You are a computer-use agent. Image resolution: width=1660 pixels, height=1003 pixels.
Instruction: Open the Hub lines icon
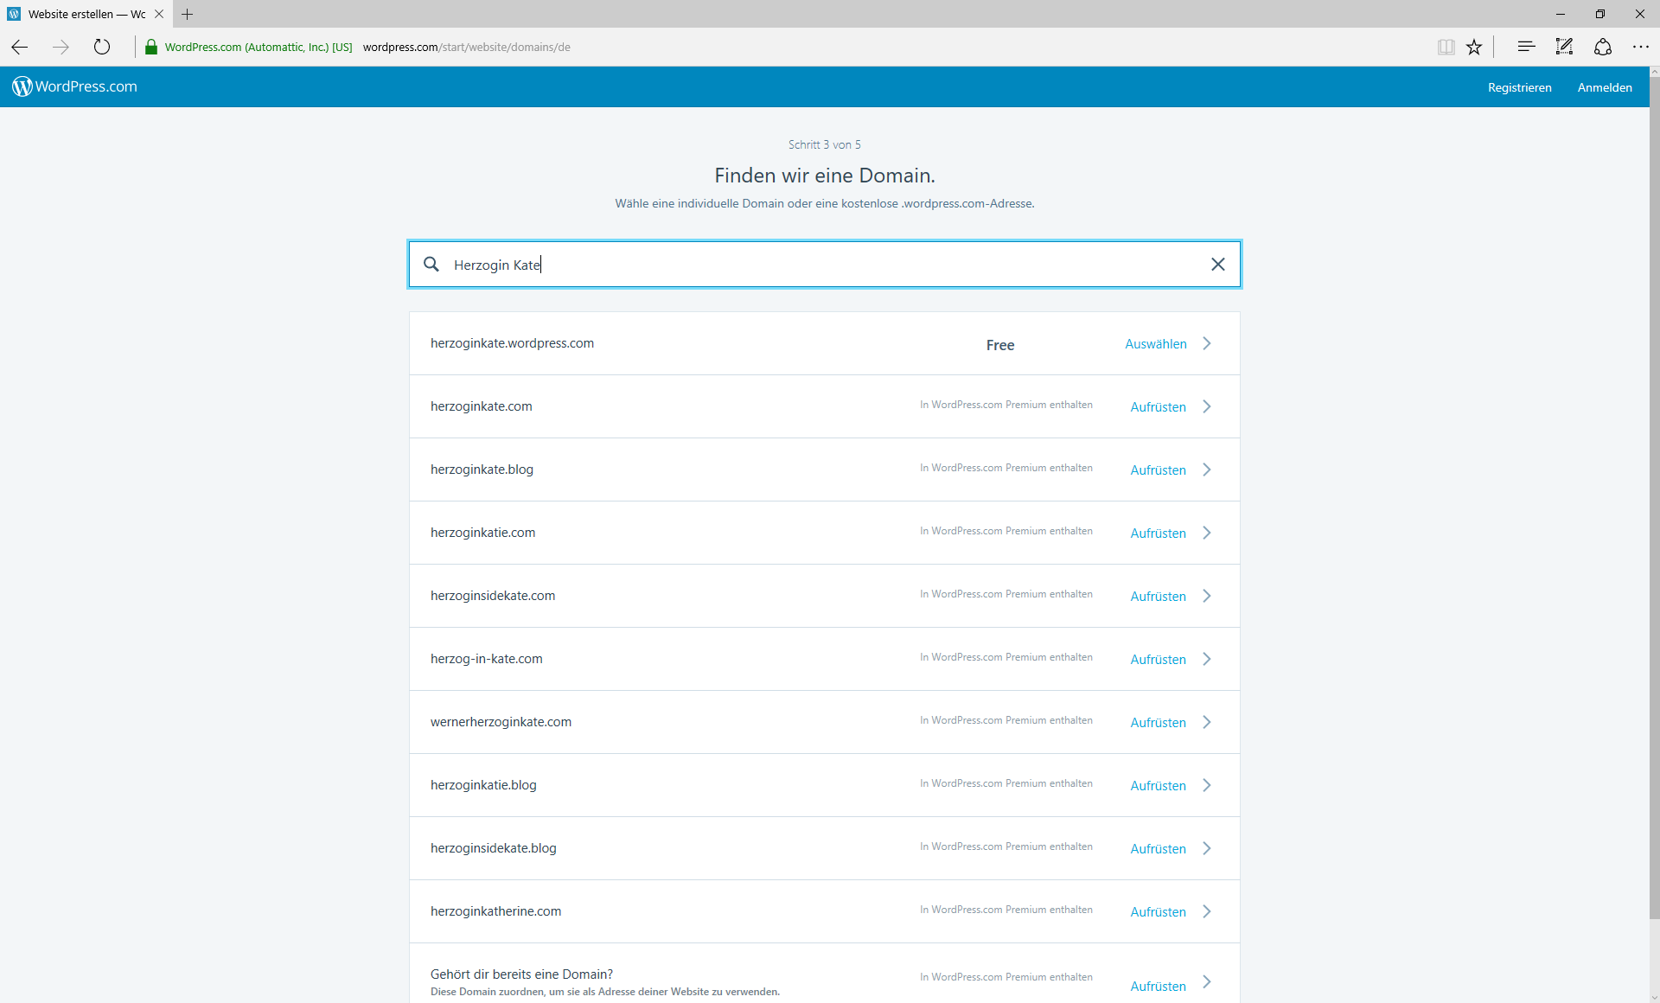[1526, 47]
